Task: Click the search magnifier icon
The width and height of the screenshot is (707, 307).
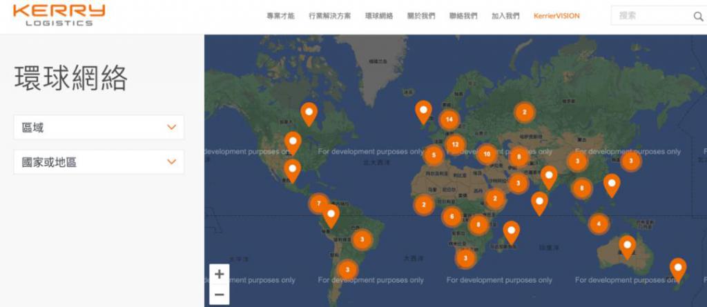Action: coord(697,17)
